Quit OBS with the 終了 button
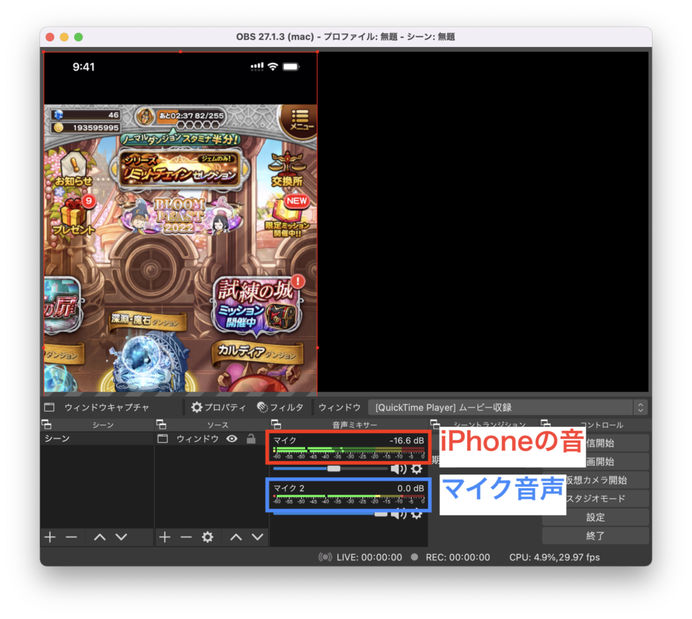The width and height of the screenshot is (692, 619). click(x=596, y=535)
